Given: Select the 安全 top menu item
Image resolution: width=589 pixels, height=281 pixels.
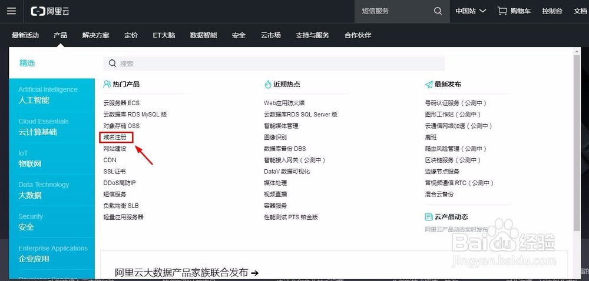Looking at the screenshot, I should click(x=239, y=35).
